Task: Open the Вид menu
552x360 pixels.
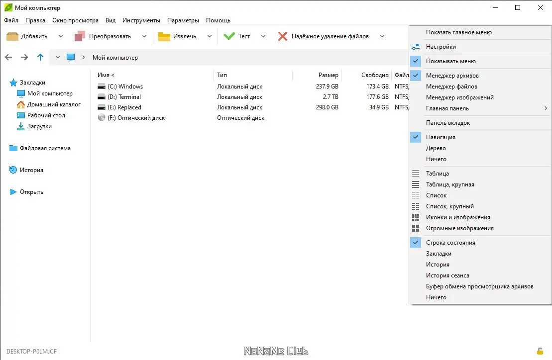Action: pyautogui.click(x=110, y=20)
